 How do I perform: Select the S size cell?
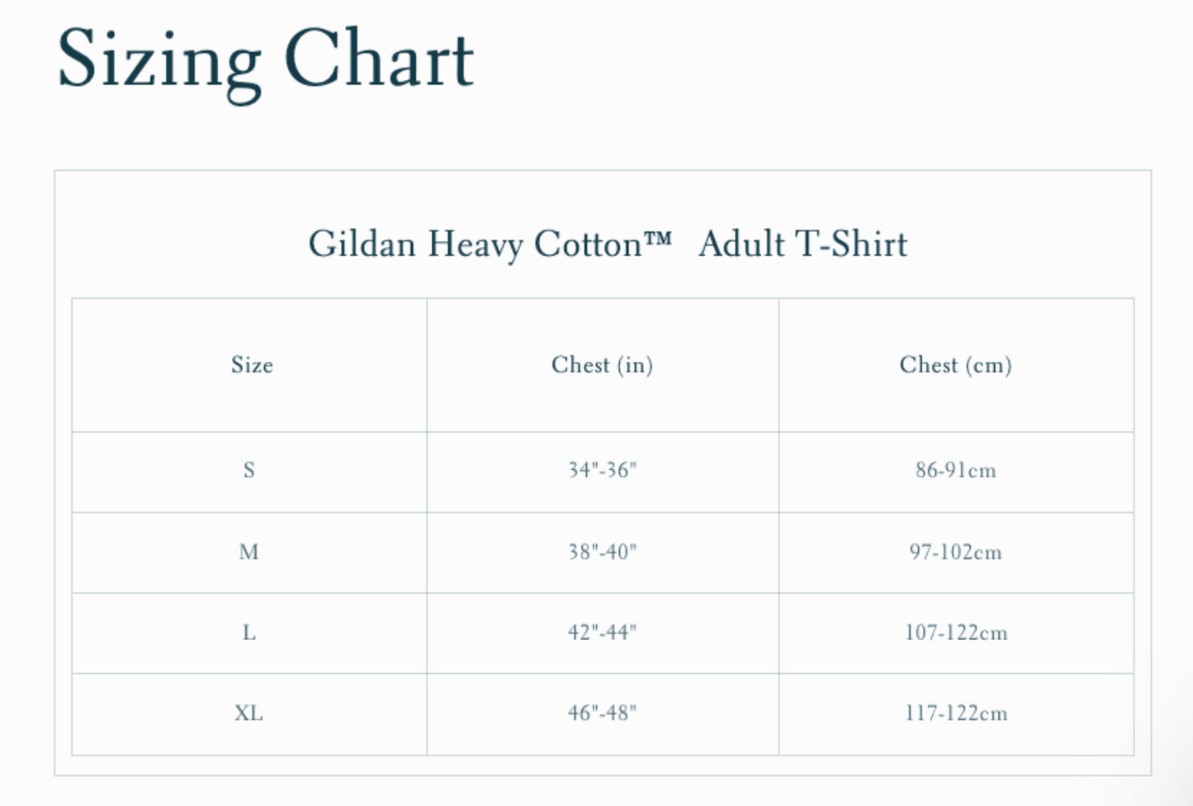pos(249,471)
